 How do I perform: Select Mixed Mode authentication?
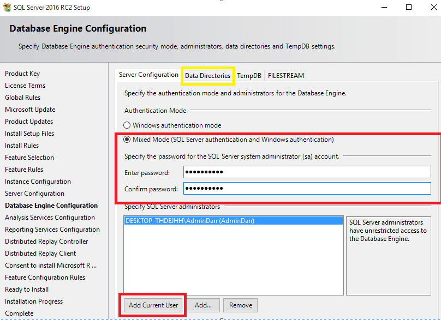point(127,139)
